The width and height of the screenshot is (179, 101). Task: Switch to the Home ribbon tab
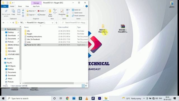point(12,6)
